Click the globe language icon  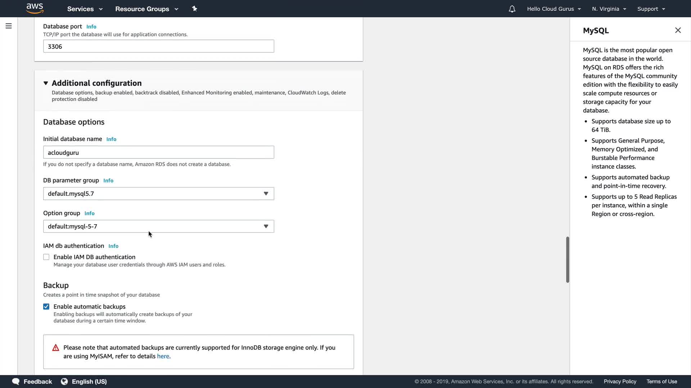pos(64,382)
